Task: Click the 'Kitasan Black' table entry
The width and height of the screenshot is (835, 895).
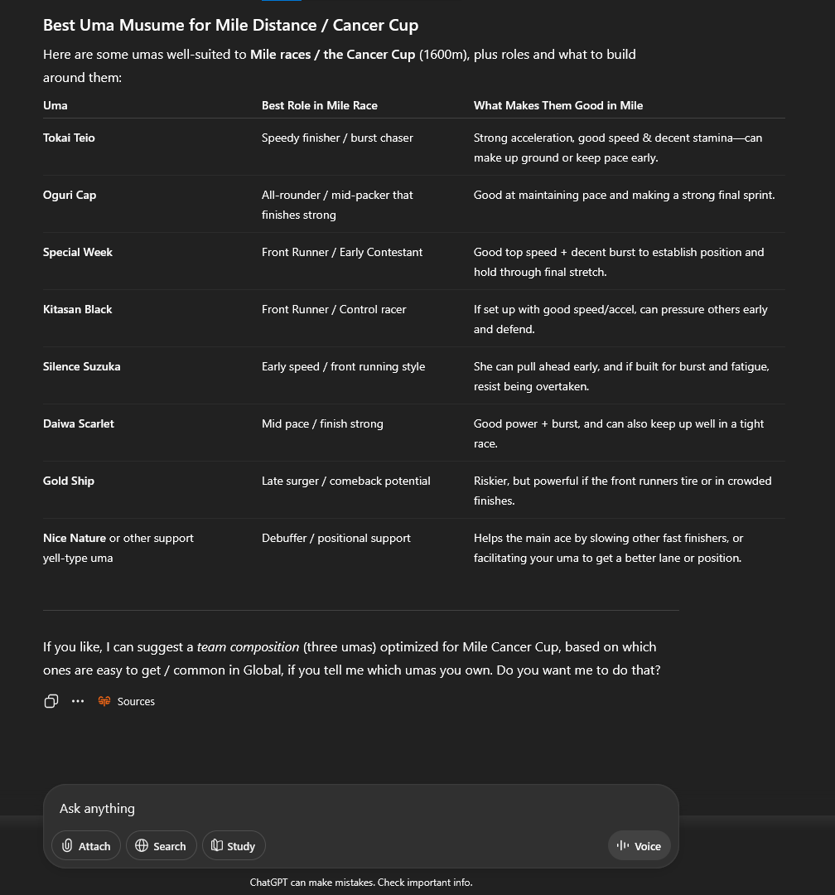Action: pos(77,309)
